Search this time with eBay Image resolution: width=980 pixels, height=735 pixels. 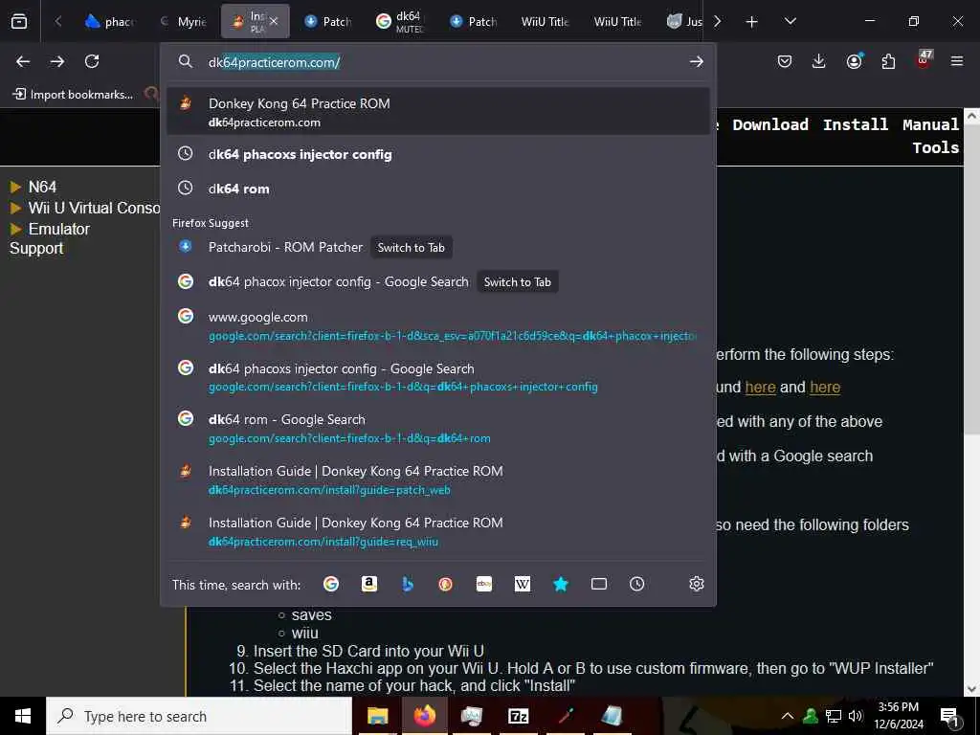coord(484,584)
